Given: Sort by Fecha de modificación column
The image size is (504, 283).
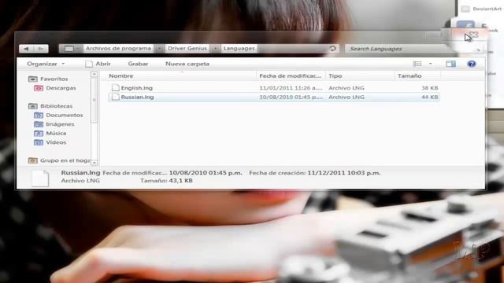Looking at the screenshot, I should click(x=291, y=75).
